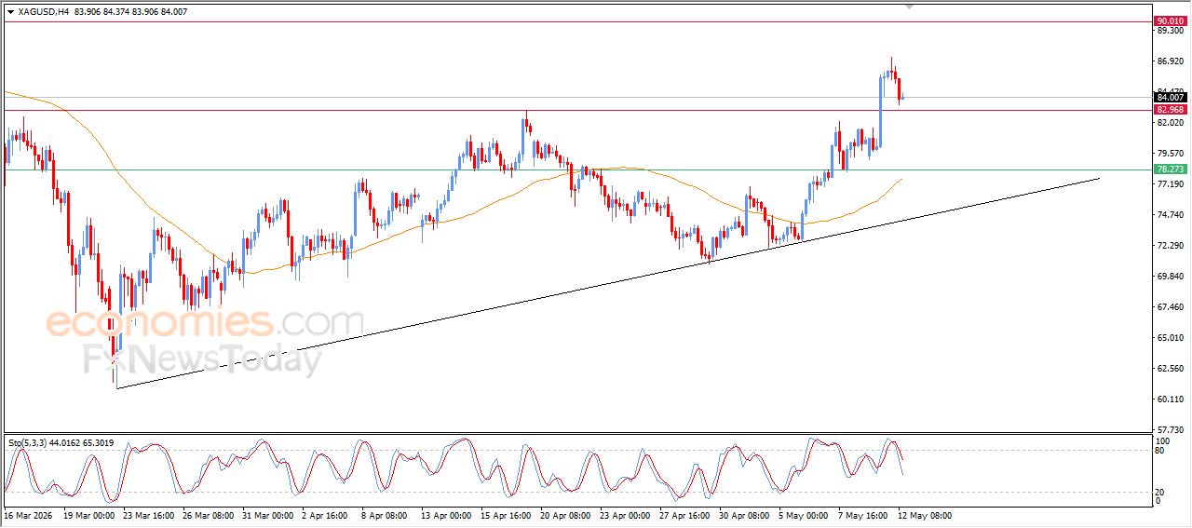The image size is (1192, 528).
Task: Click the red 82.968 level price label
Action: pos(1170,110)
